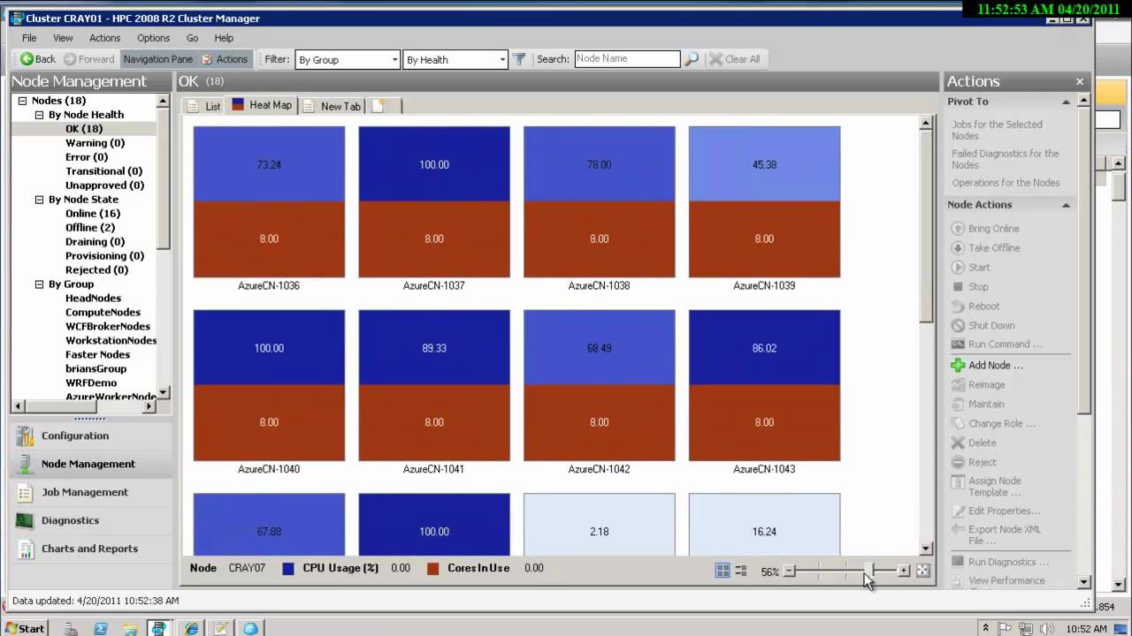1132x636 pixels.
Task: Open the Charts and Reports section
Action: (x=91, y=549)
